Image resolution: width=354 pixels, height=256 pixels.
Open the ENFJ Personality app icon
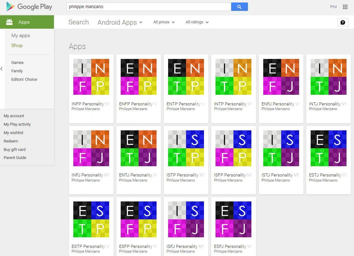281,77
